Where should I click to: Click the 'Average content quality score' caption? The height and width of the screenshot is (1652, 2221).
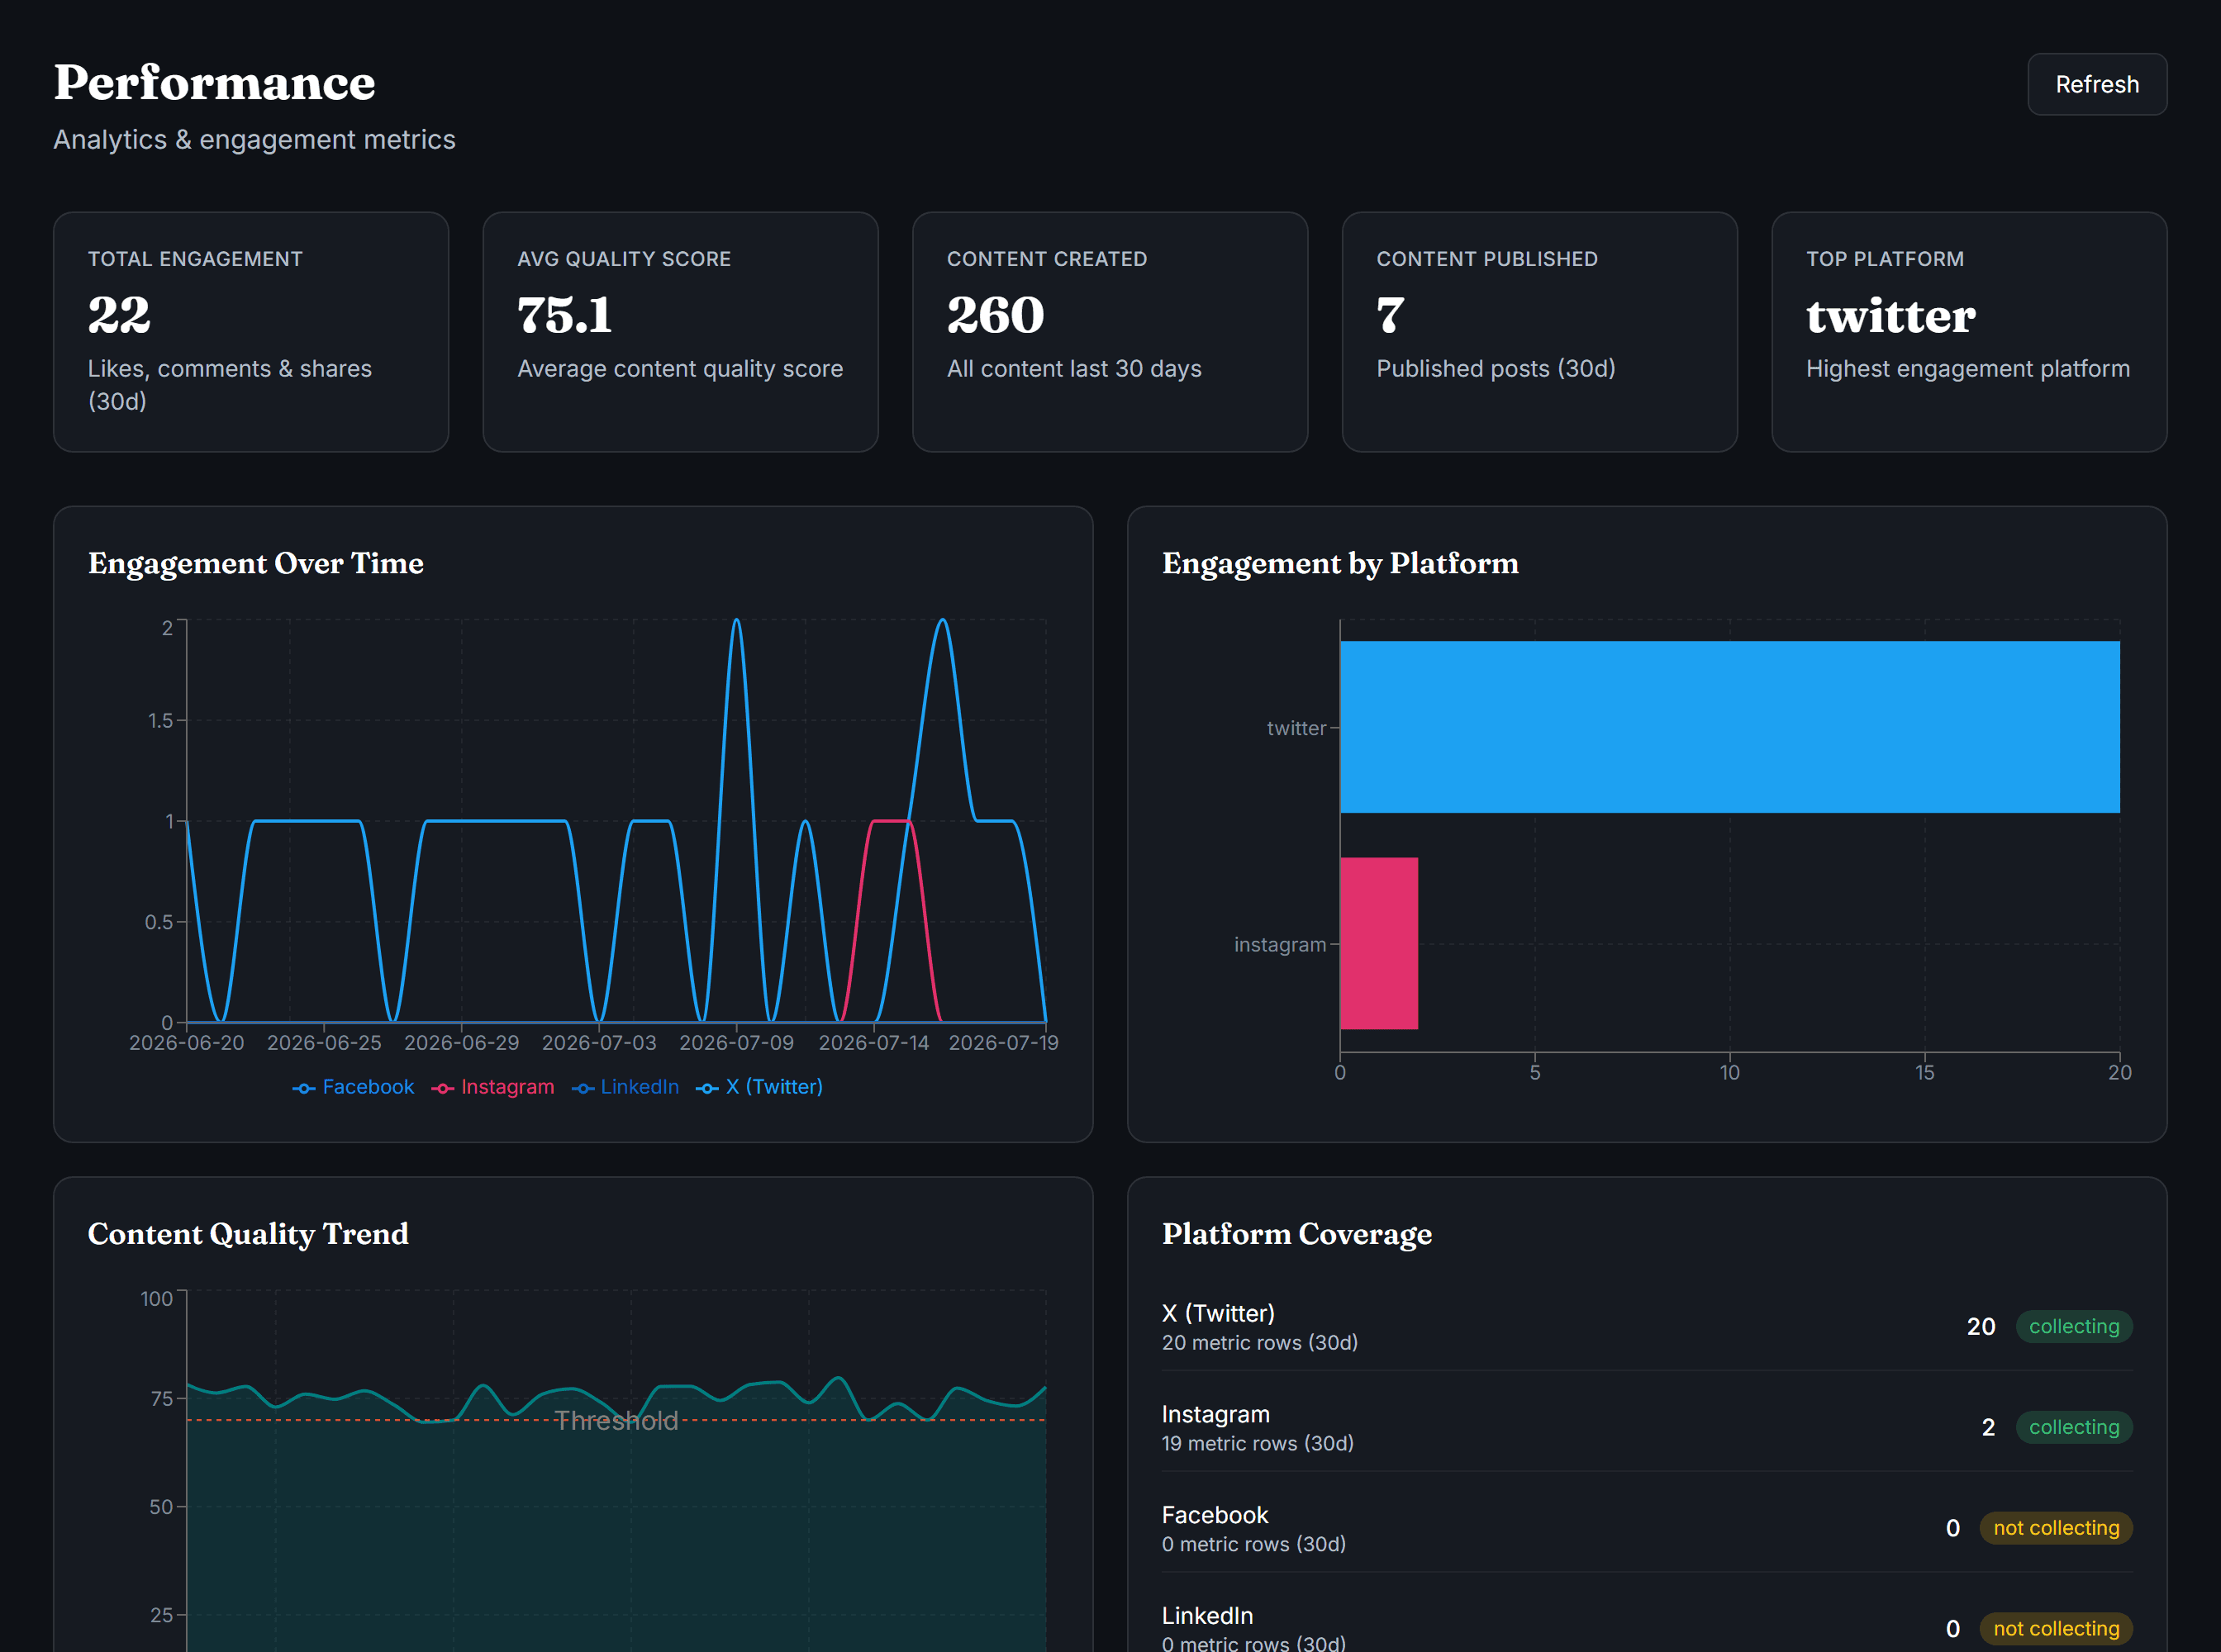pyautogui.click(x=680, y=369)
